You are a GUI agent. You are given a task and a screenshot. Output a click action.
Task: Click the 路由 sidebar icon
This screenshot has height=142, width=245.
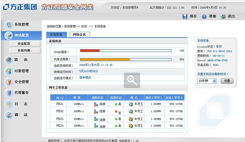click(x=9, y=60)
